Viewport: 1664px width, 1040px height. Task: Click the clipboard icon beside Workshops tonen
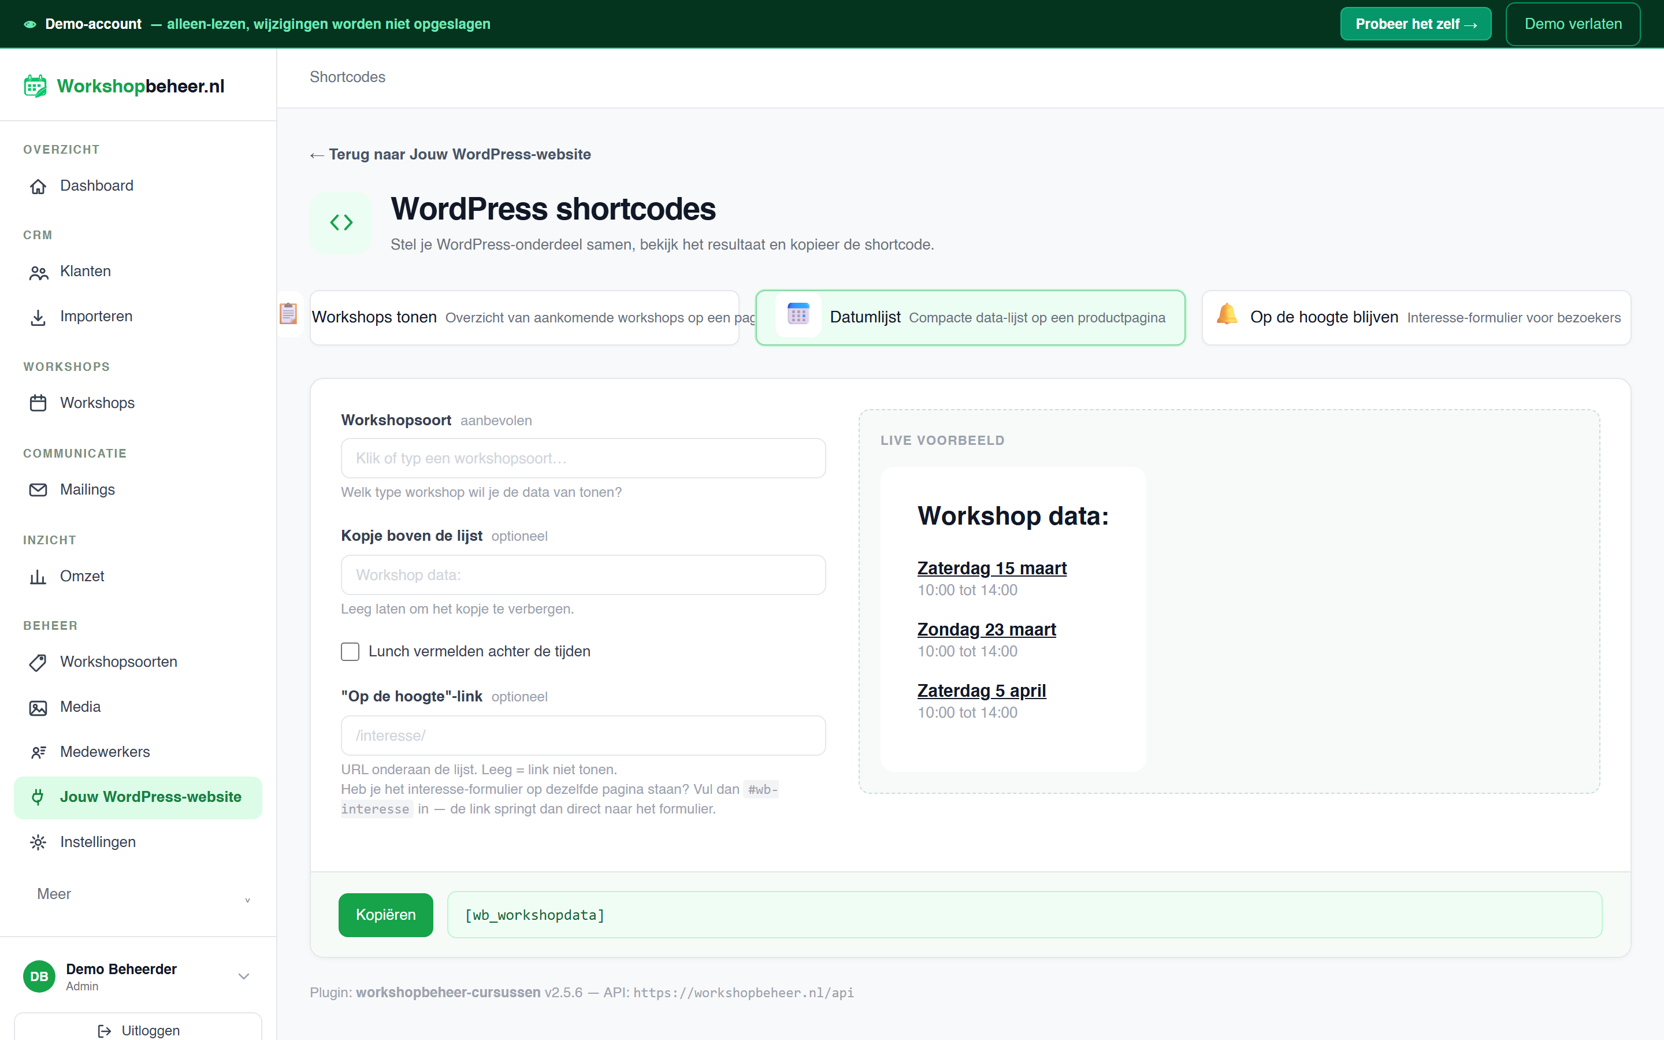[288, 314]
